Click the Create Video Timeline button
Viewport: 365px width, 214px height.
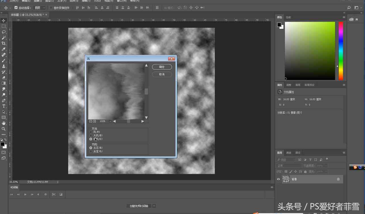click(139, 206)
